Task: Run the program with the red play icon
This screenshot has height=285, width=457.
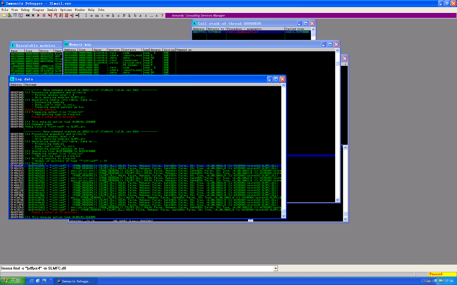Action: [x=38, y=15]
